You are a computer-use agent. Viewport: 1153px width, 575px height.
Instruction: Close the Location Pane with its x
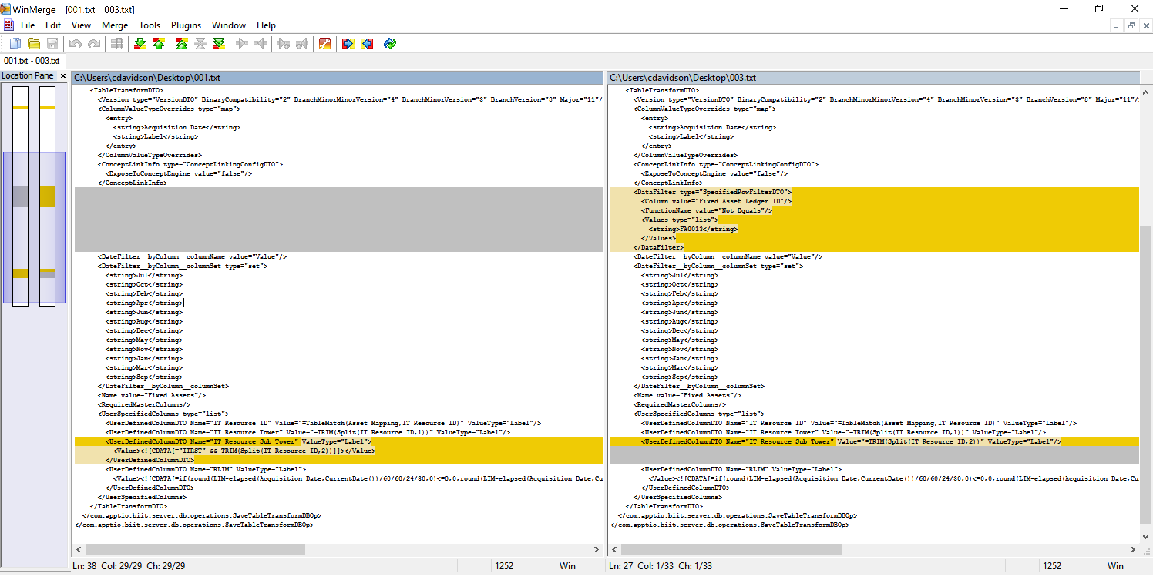[x=63, y=75]
